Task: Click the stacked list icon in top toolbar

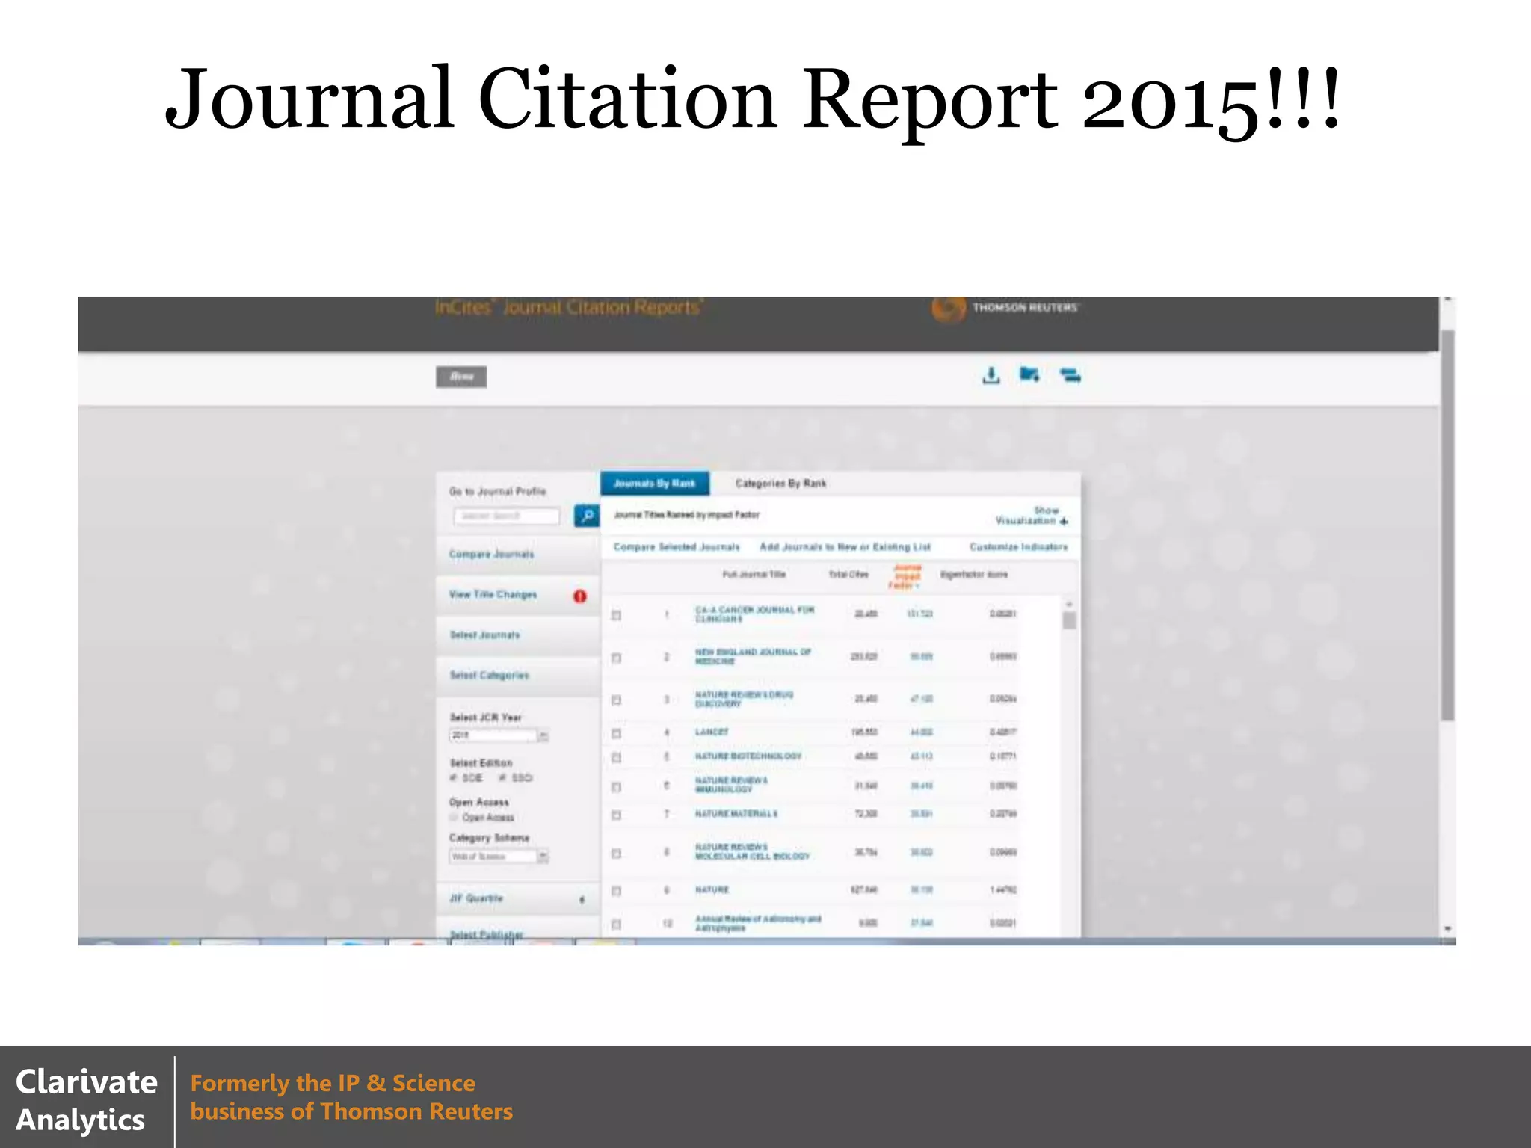Action: click(1070, 375)
